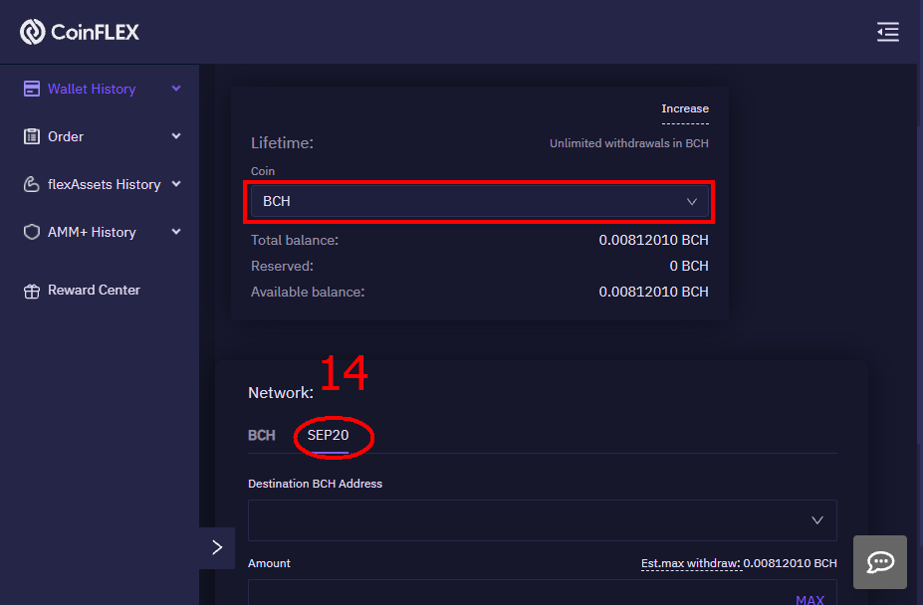
Task: Expand Wallet History chevron
Action: click(176, 89)
